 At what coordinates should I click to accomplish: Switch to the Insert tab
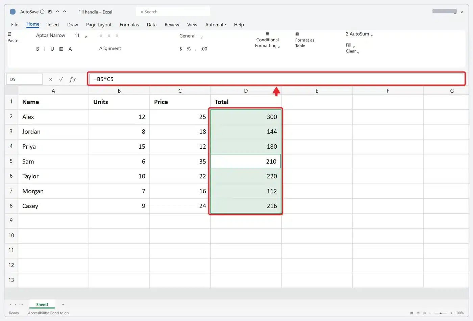[x=53, y=25]
